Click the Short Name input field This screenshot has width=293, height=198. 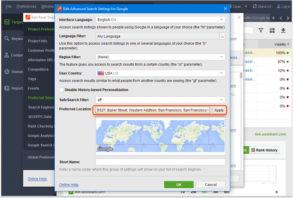[x=160, y=162]
